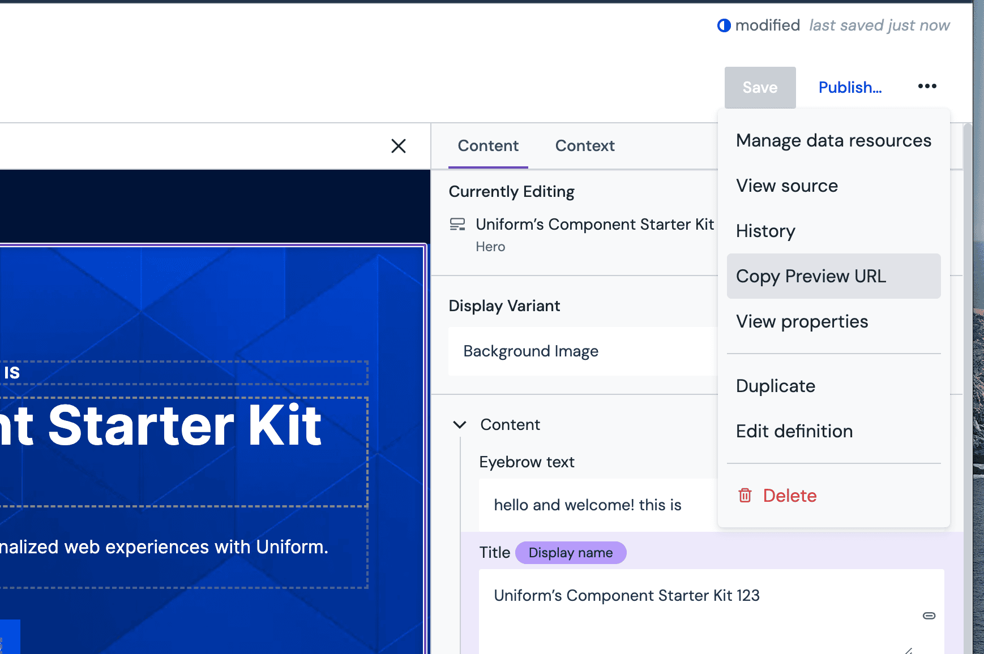Select the Starter Kit heading in preview

[x=183, y=451]
